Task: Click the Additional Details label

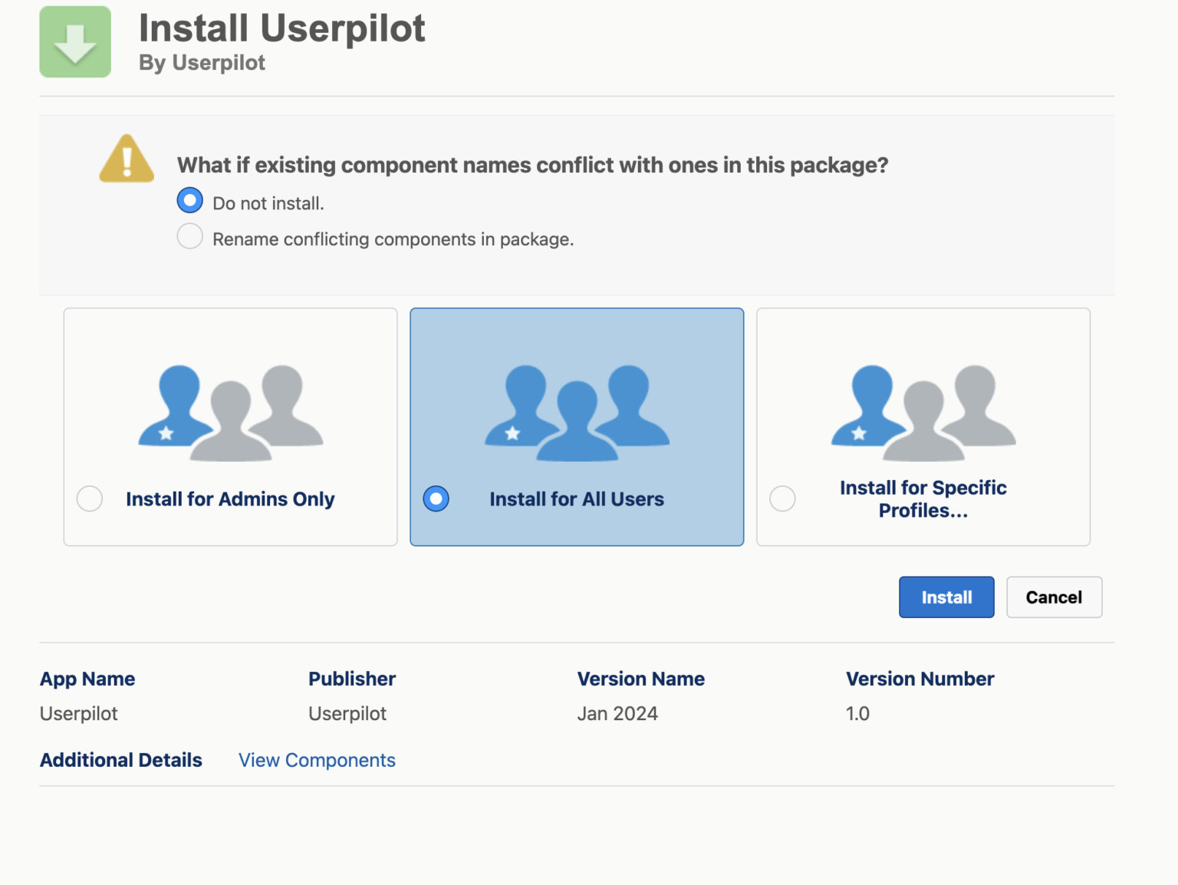Action: pos(120,760)
